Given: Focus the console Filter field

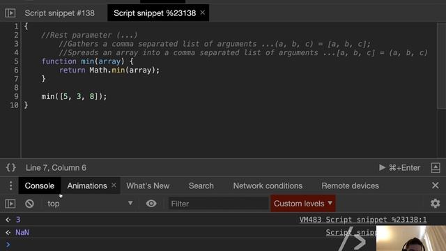Looking at the screenshot, I should pyautogui.click(x=218, y=204).
